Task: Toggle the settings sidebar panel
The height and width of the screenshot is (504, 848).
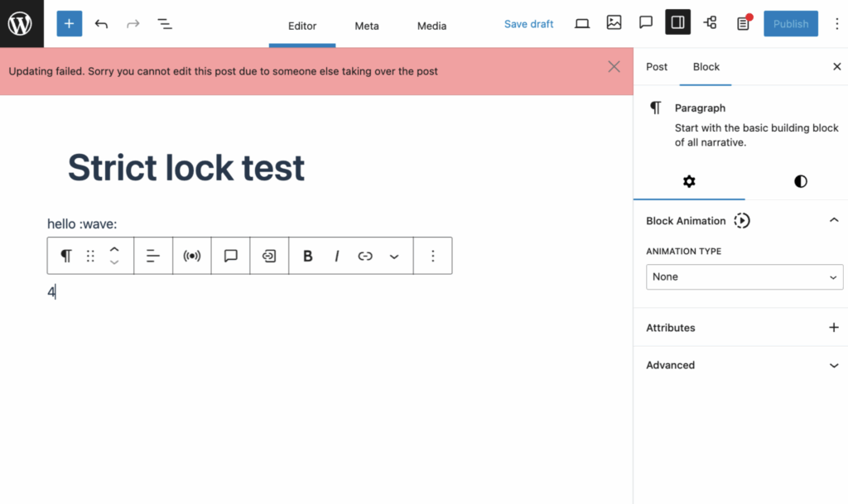Action: pos(677,23)
